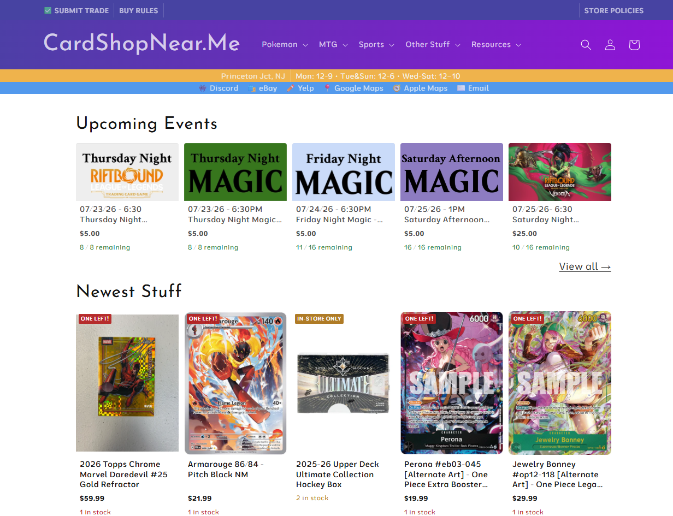Expand the Other Stuff dropdown menu

[x=433, y=45]
